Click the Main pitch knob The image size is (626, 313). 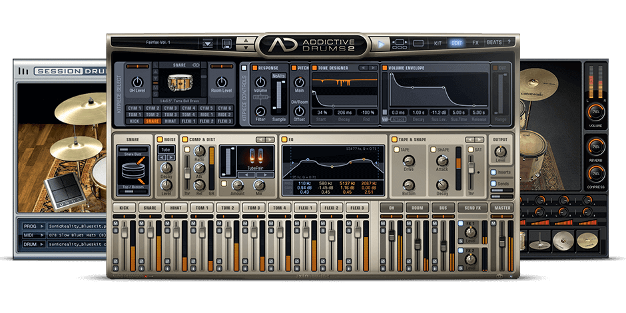pos(299,82)
